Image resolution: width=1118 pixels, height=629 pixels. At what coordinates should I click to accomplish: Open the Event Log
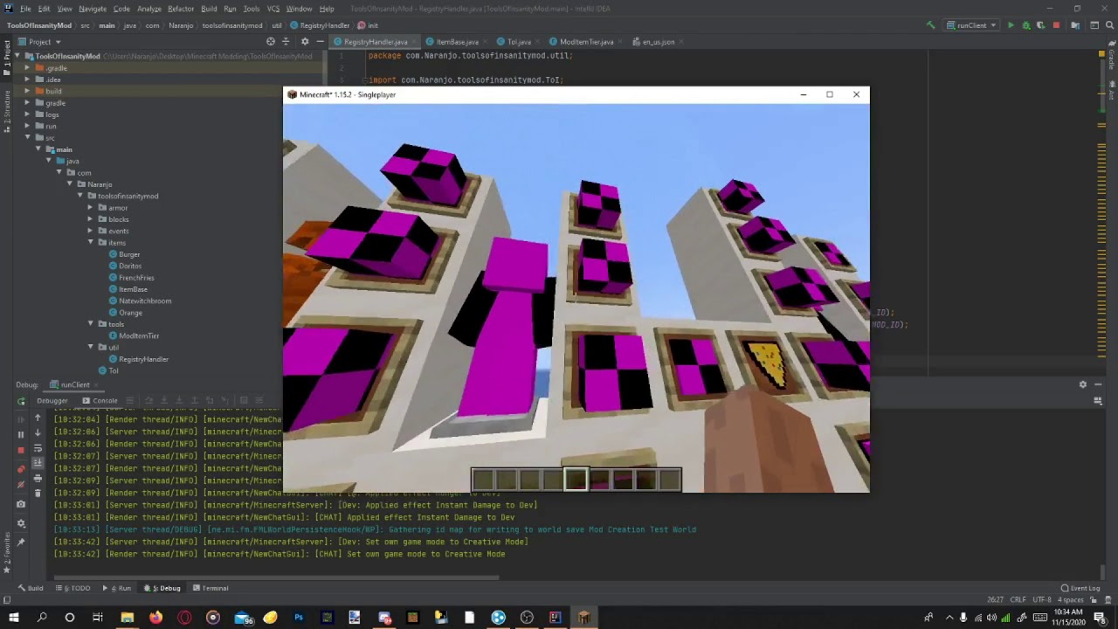[x=1080, y=588]
